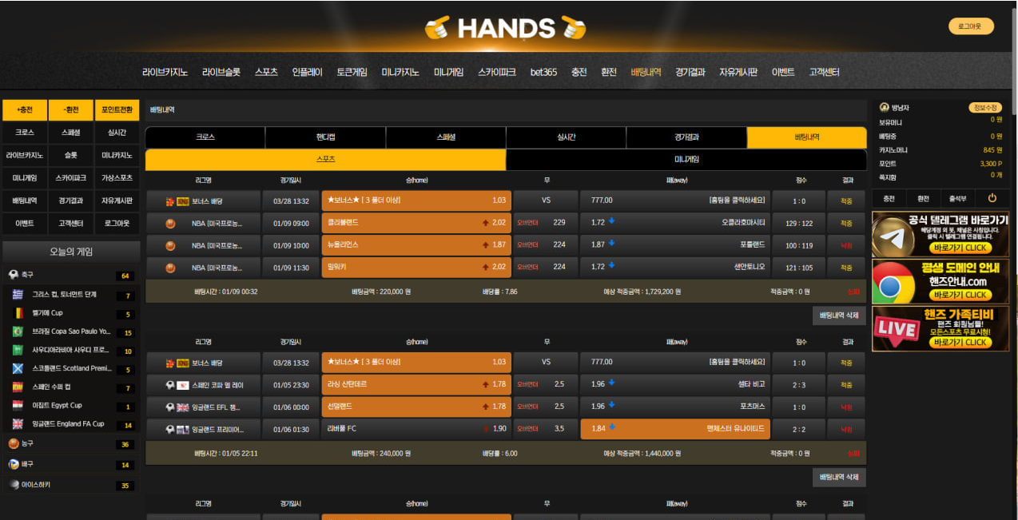This screenshot has width=1018, height=520.
Task: Expand the 축구 sport category
Action: click(70, 276)
